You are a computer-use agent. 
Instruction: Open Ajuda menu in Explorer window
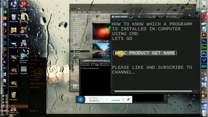[x=99, y=12]
